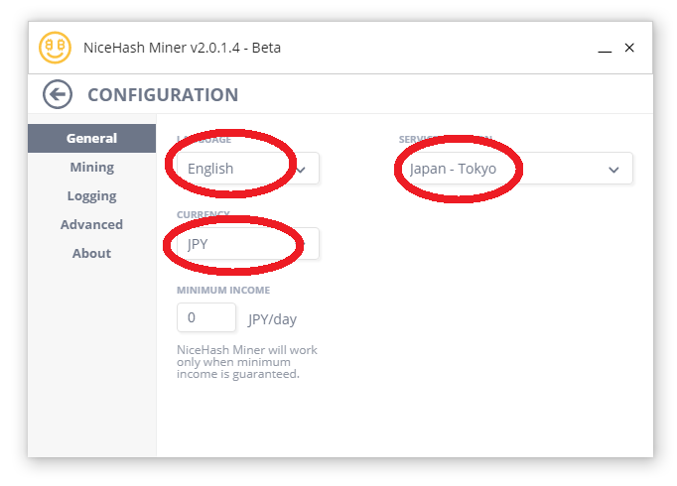
Task: Click the back arrow icon next to CONFIGURATION
Action: coord(57,94)
